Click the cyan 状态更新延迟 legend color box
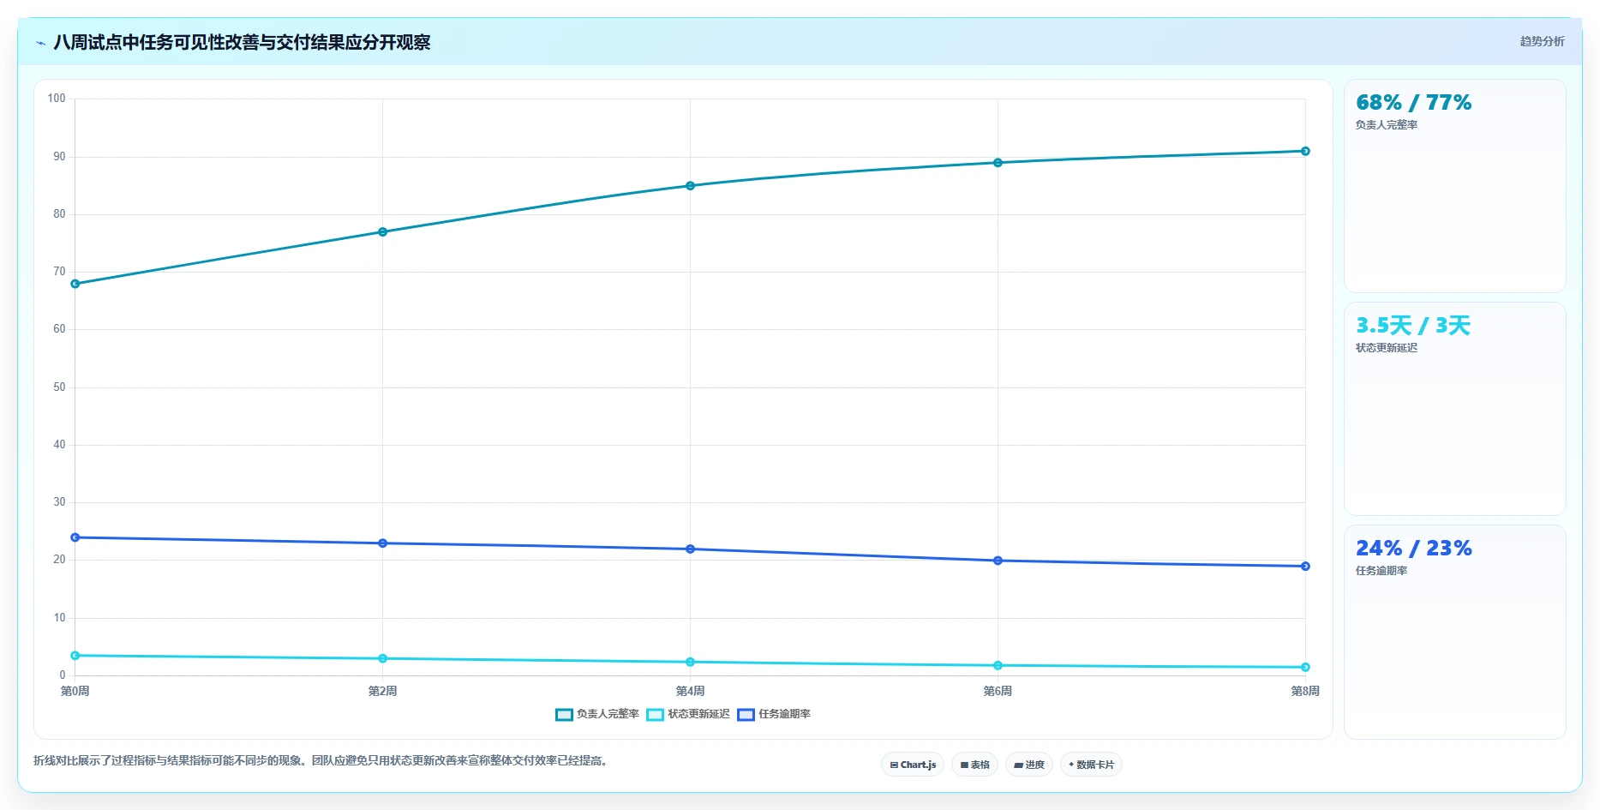The image size is (1600, 810). (x=655, y=715)
